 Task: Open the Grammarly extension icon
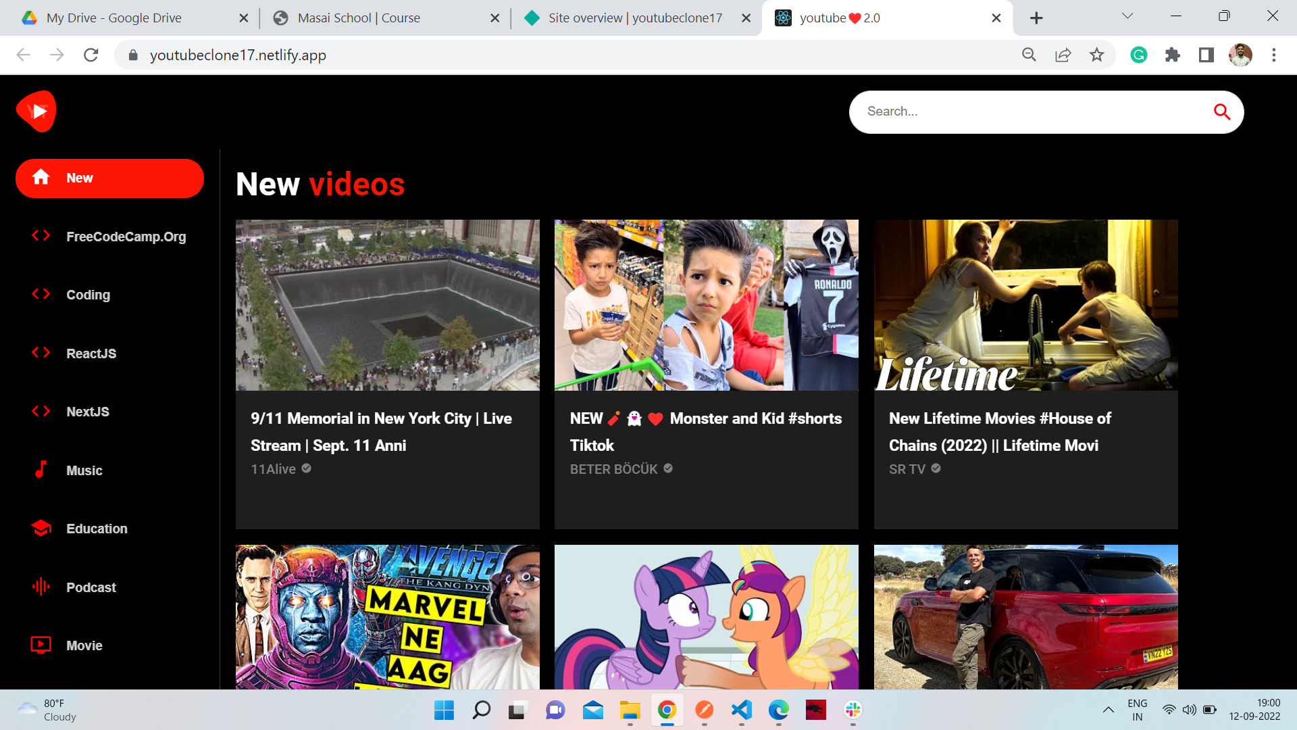click(x=1139, y=55)
